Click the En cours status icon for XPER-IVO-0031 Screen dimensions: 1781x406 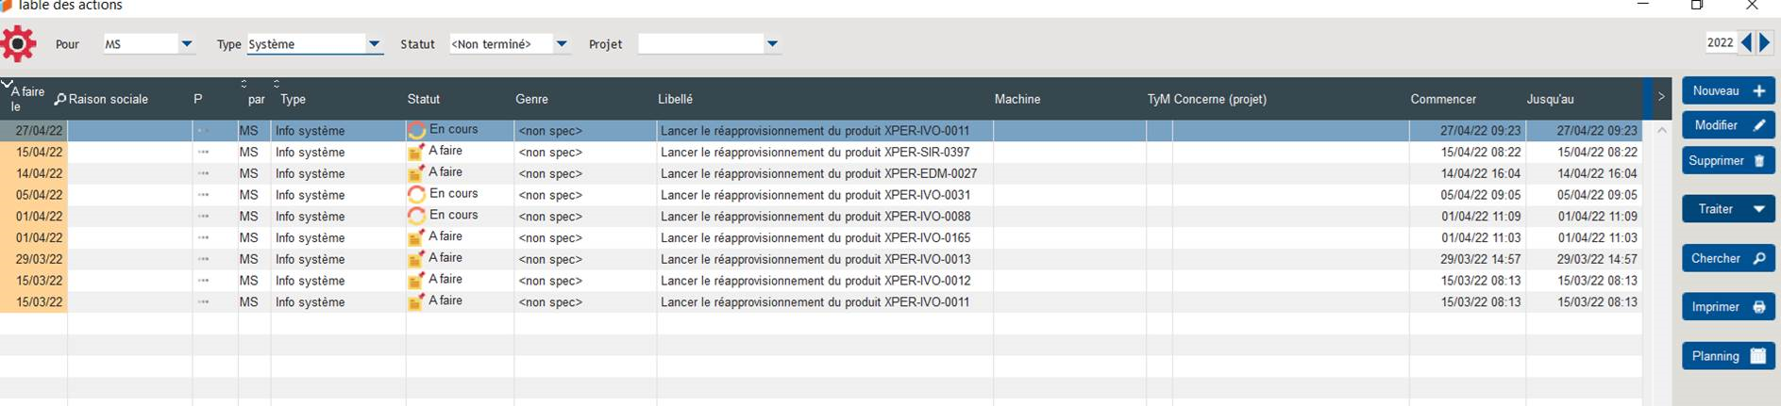pos(416,195)
